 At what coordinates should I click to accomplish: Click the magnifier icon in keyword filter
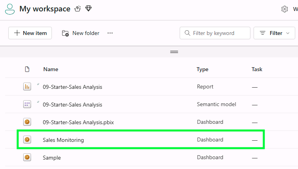pos(188,33)
